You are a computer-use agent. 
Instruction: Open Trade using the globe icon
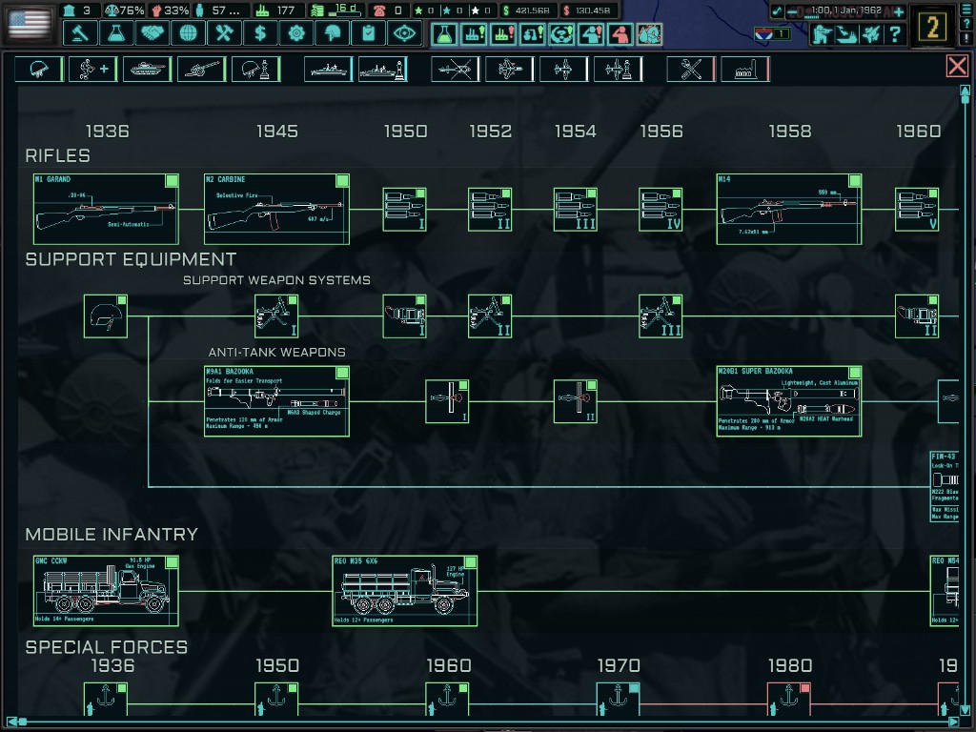click(189, 33)
